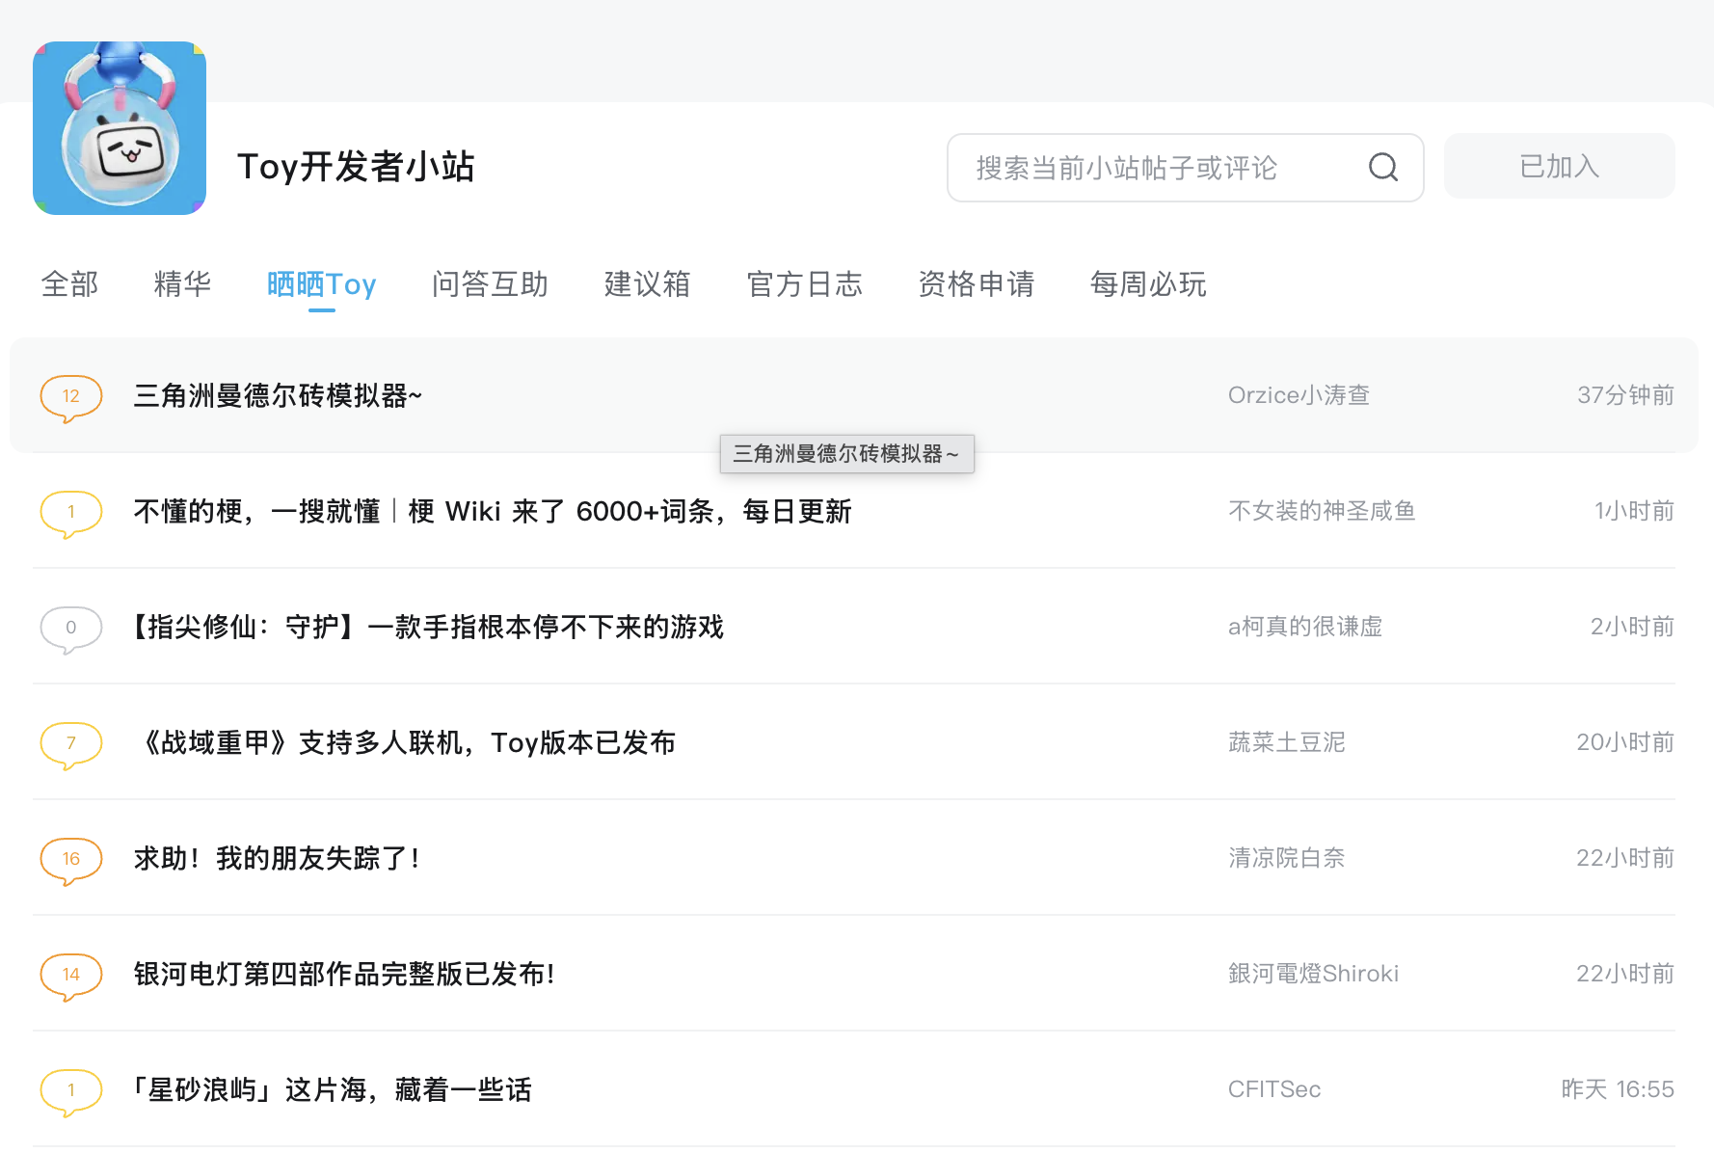This screenshot has width=1714, height=1153.
Task: Click author name 銀河電燈Shiroki
Action: (x=1313, y=974)
